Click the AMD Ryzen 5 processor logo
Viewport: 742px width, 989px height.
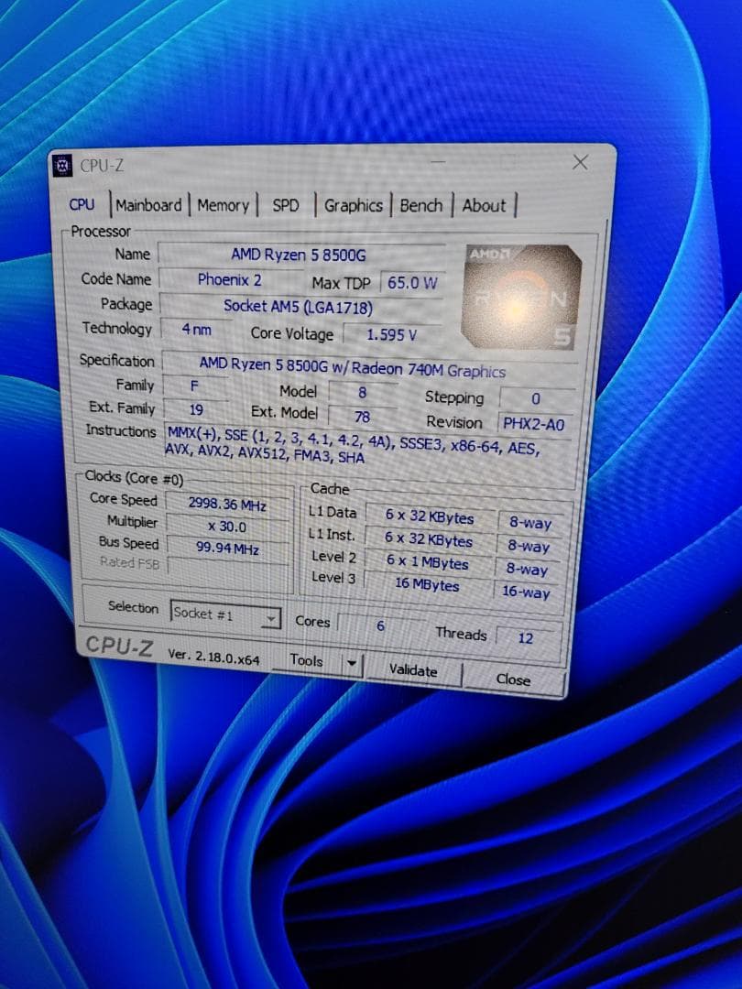pyautogui.click(x=520, y=297)
